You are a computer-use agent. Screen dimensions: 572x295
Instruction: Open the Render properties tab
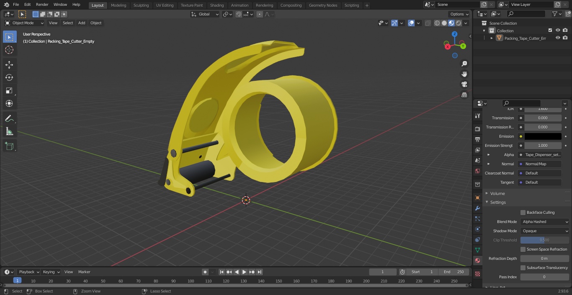477,129
